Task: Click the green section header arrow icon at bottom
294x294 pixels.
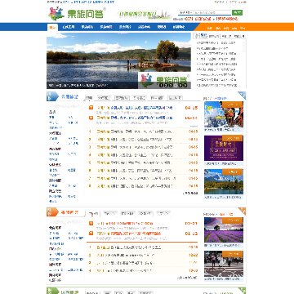Action: tap(52, 291)
